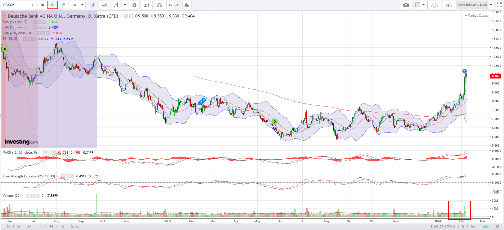
Task: Load a saved chart layout from cloud
Action: [434, 5]
